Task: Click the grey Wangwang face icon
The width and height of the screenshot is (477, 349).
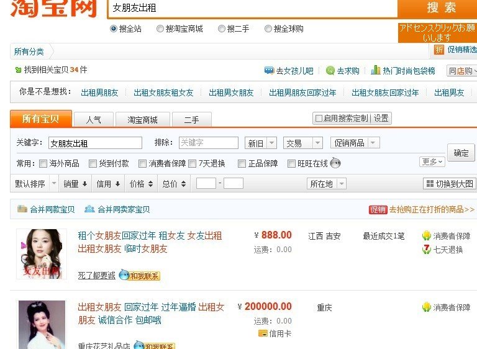Action: tap(335, 163)
